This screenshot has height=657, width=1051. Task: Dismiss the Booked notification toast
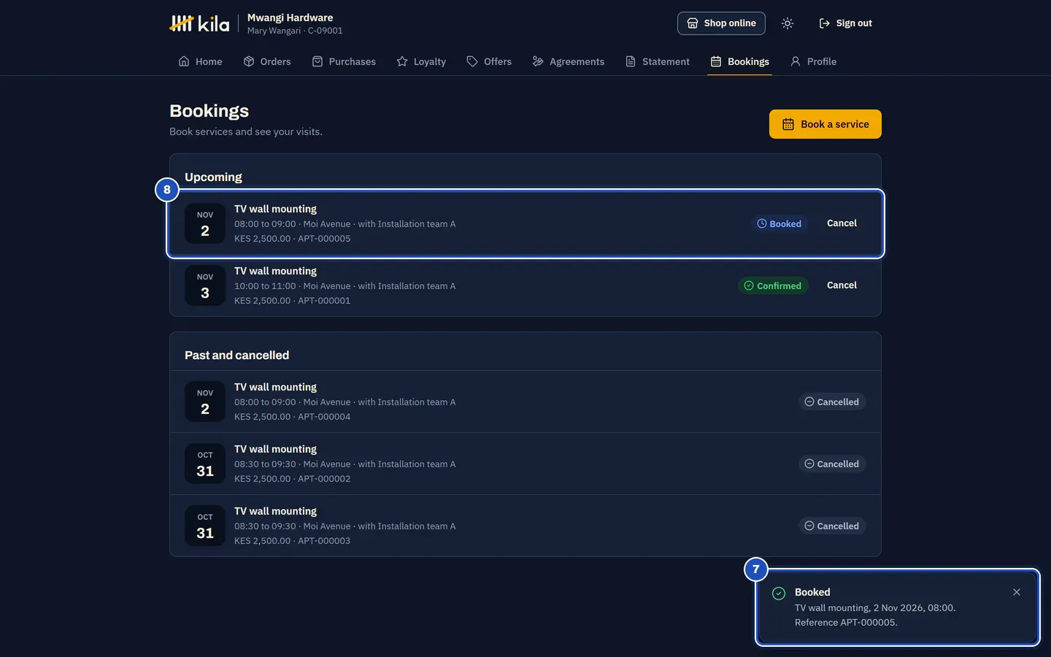1017,592
